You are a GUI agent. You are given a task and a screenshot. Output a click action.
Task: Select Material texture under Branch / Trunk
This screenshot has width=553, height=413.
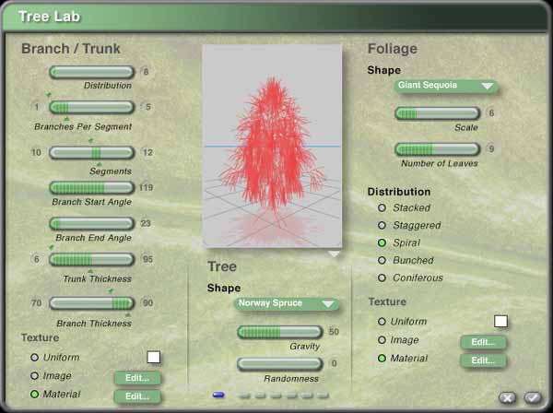[x=34, y=394]
